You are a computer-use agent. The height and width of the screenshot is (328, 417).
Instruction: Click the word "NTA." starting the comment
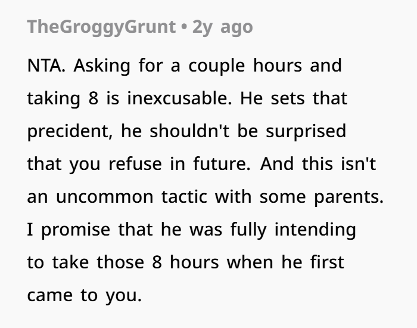tap(46, 66)
